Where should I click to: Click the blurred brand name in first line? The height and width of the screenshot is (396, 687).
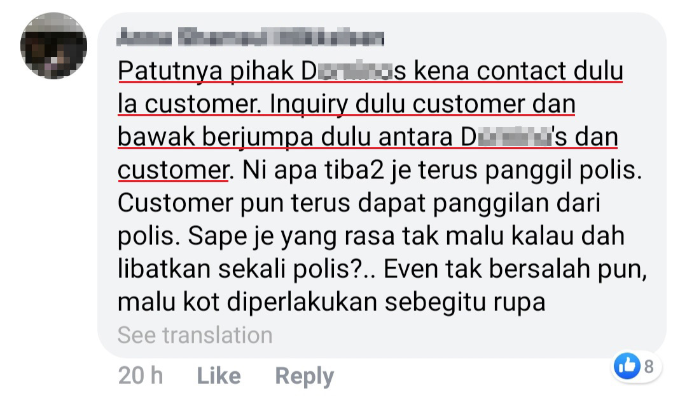click(x=354, y=71)
